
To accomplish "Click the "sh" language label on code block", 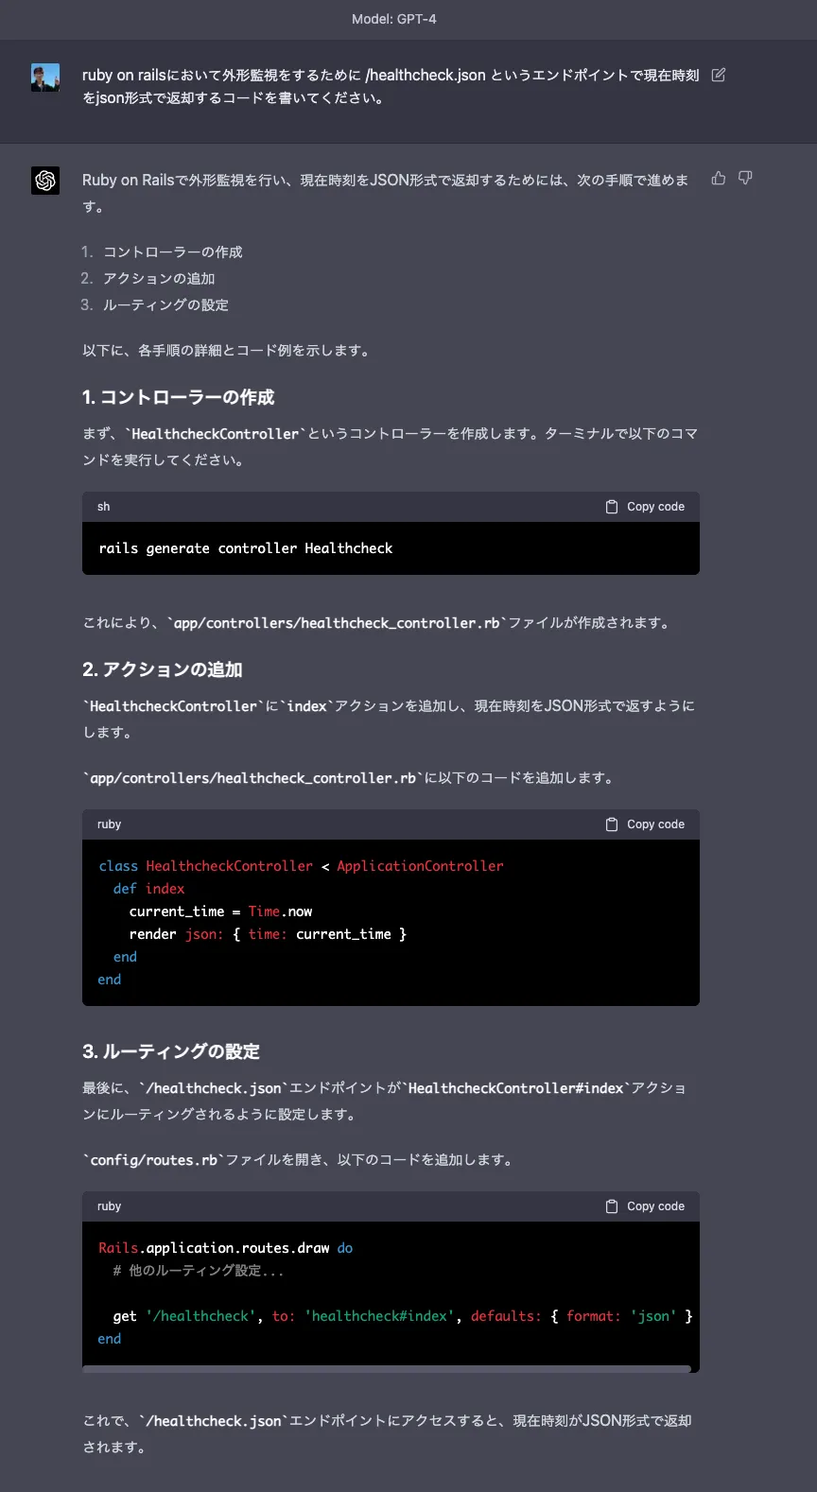I will tap(104, 507).
